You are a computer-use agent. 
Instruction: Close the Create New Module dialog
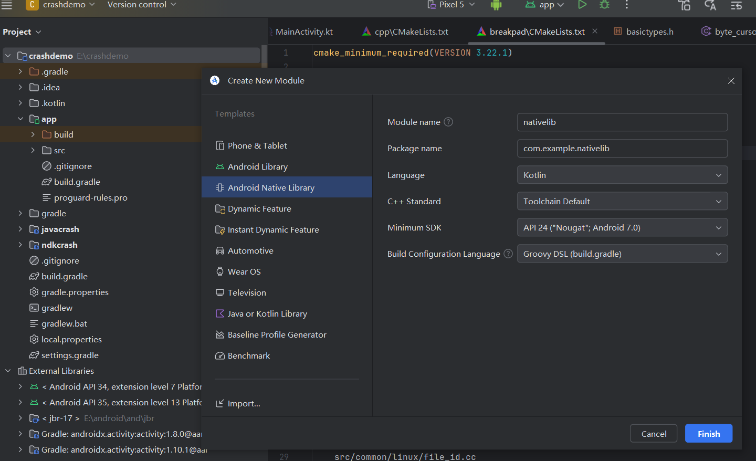pos(731,81)
